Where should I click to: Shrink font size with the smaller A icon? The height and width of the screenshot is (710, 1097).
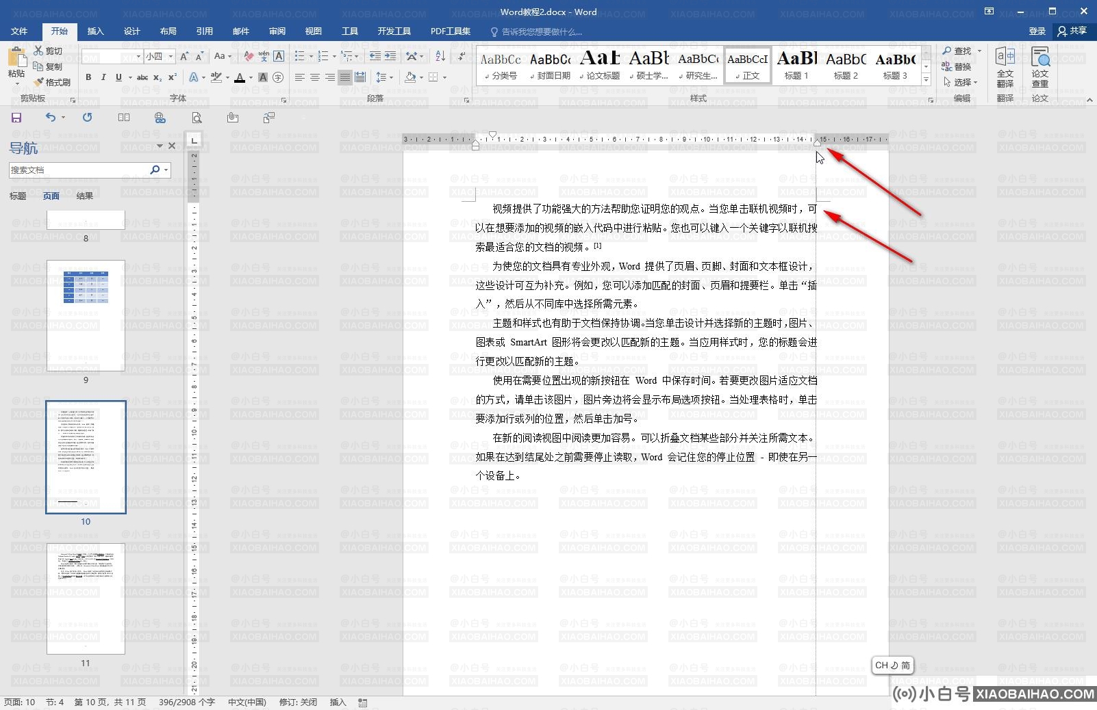coord(199,56)
